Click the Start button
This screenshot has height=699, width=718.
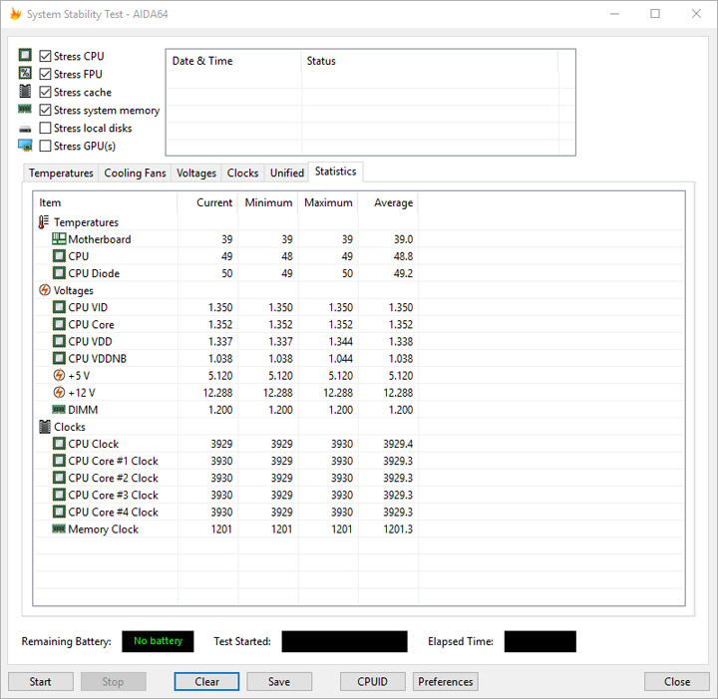click(x=40, y=682)
